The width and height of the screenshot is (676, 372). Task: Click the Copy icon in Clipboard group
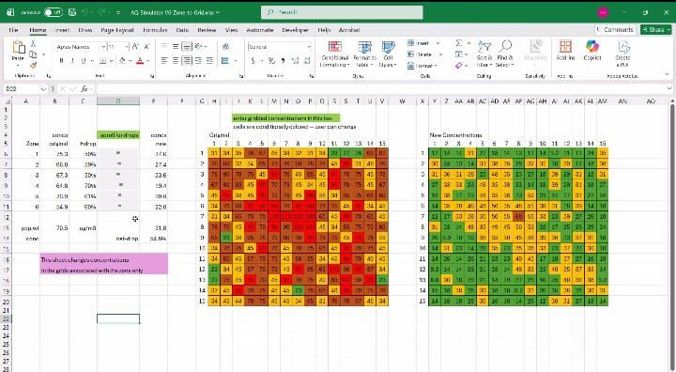click(x=33, y=54)
